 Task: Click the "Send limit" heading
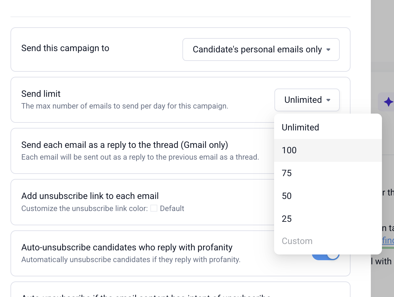[41, 94]
